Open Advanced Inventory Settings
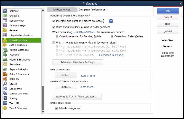This screenshot has width=184, height=119. pyautogui.click(x=78, y=62)
